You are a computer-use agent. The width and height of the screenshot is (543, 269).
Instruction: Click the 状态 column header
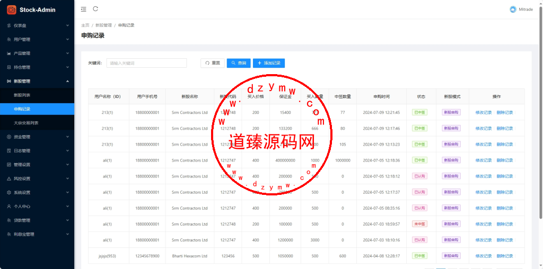pos(421,96)
